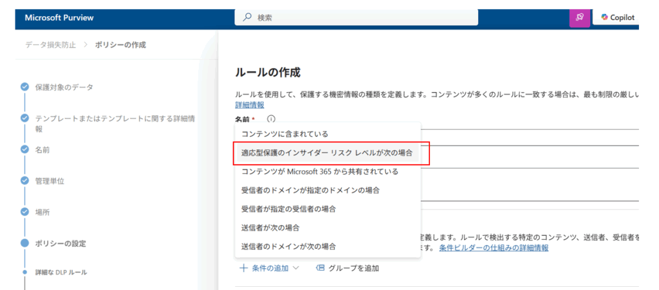
Task: Click the magenta icon beside Copilot
Action: point(580,17)
